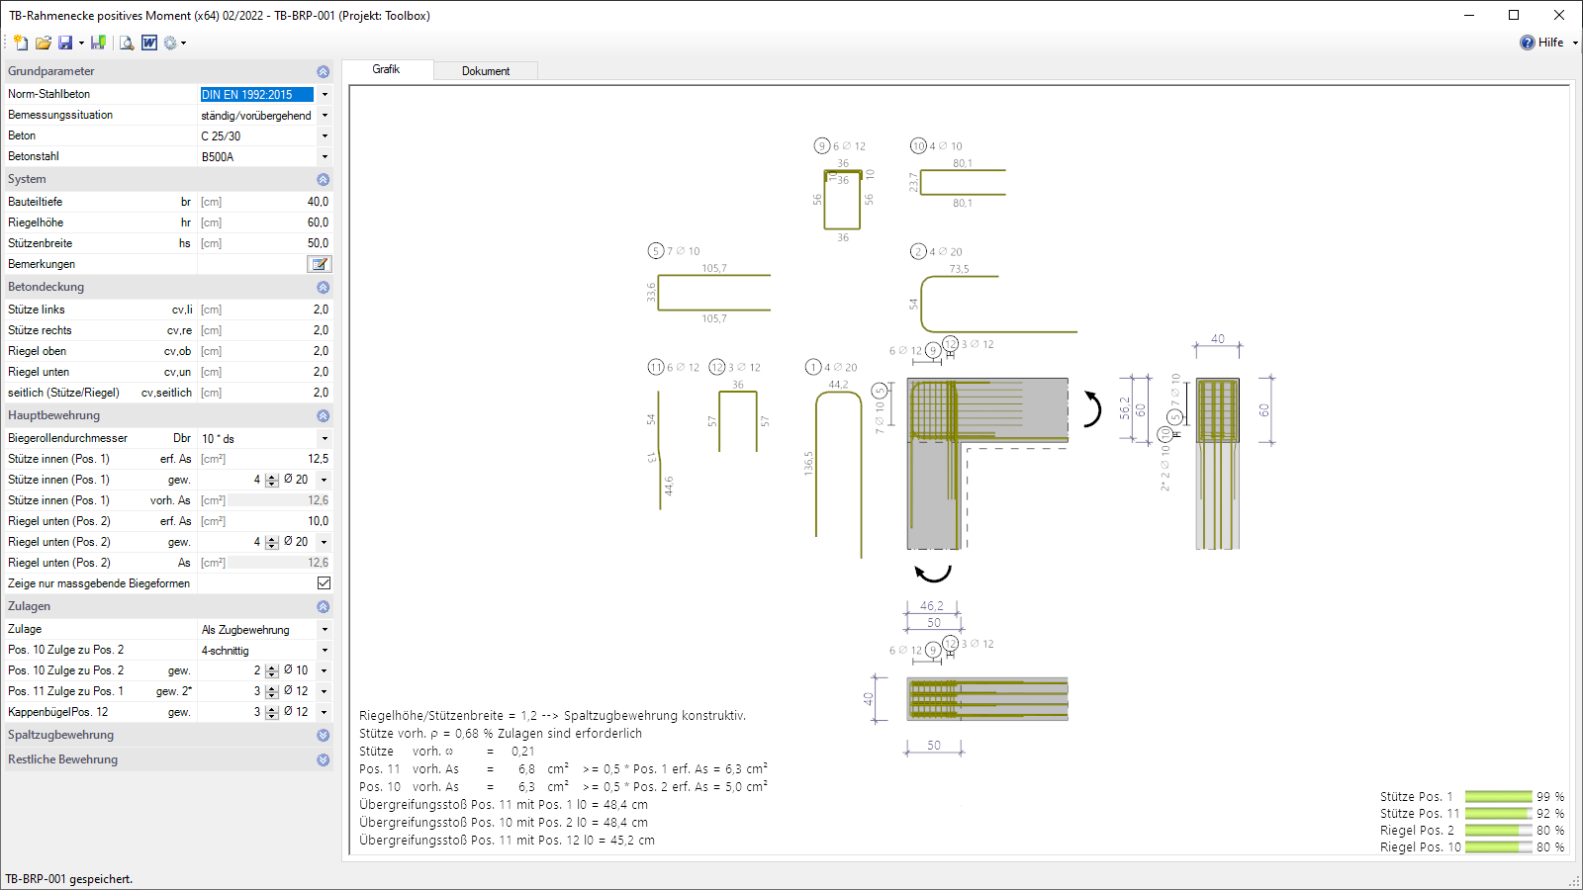Open diameter dropdown for Stütze innen Ø 20
The width and height of the screenshot is (1583, 890).
coord(325,480)
